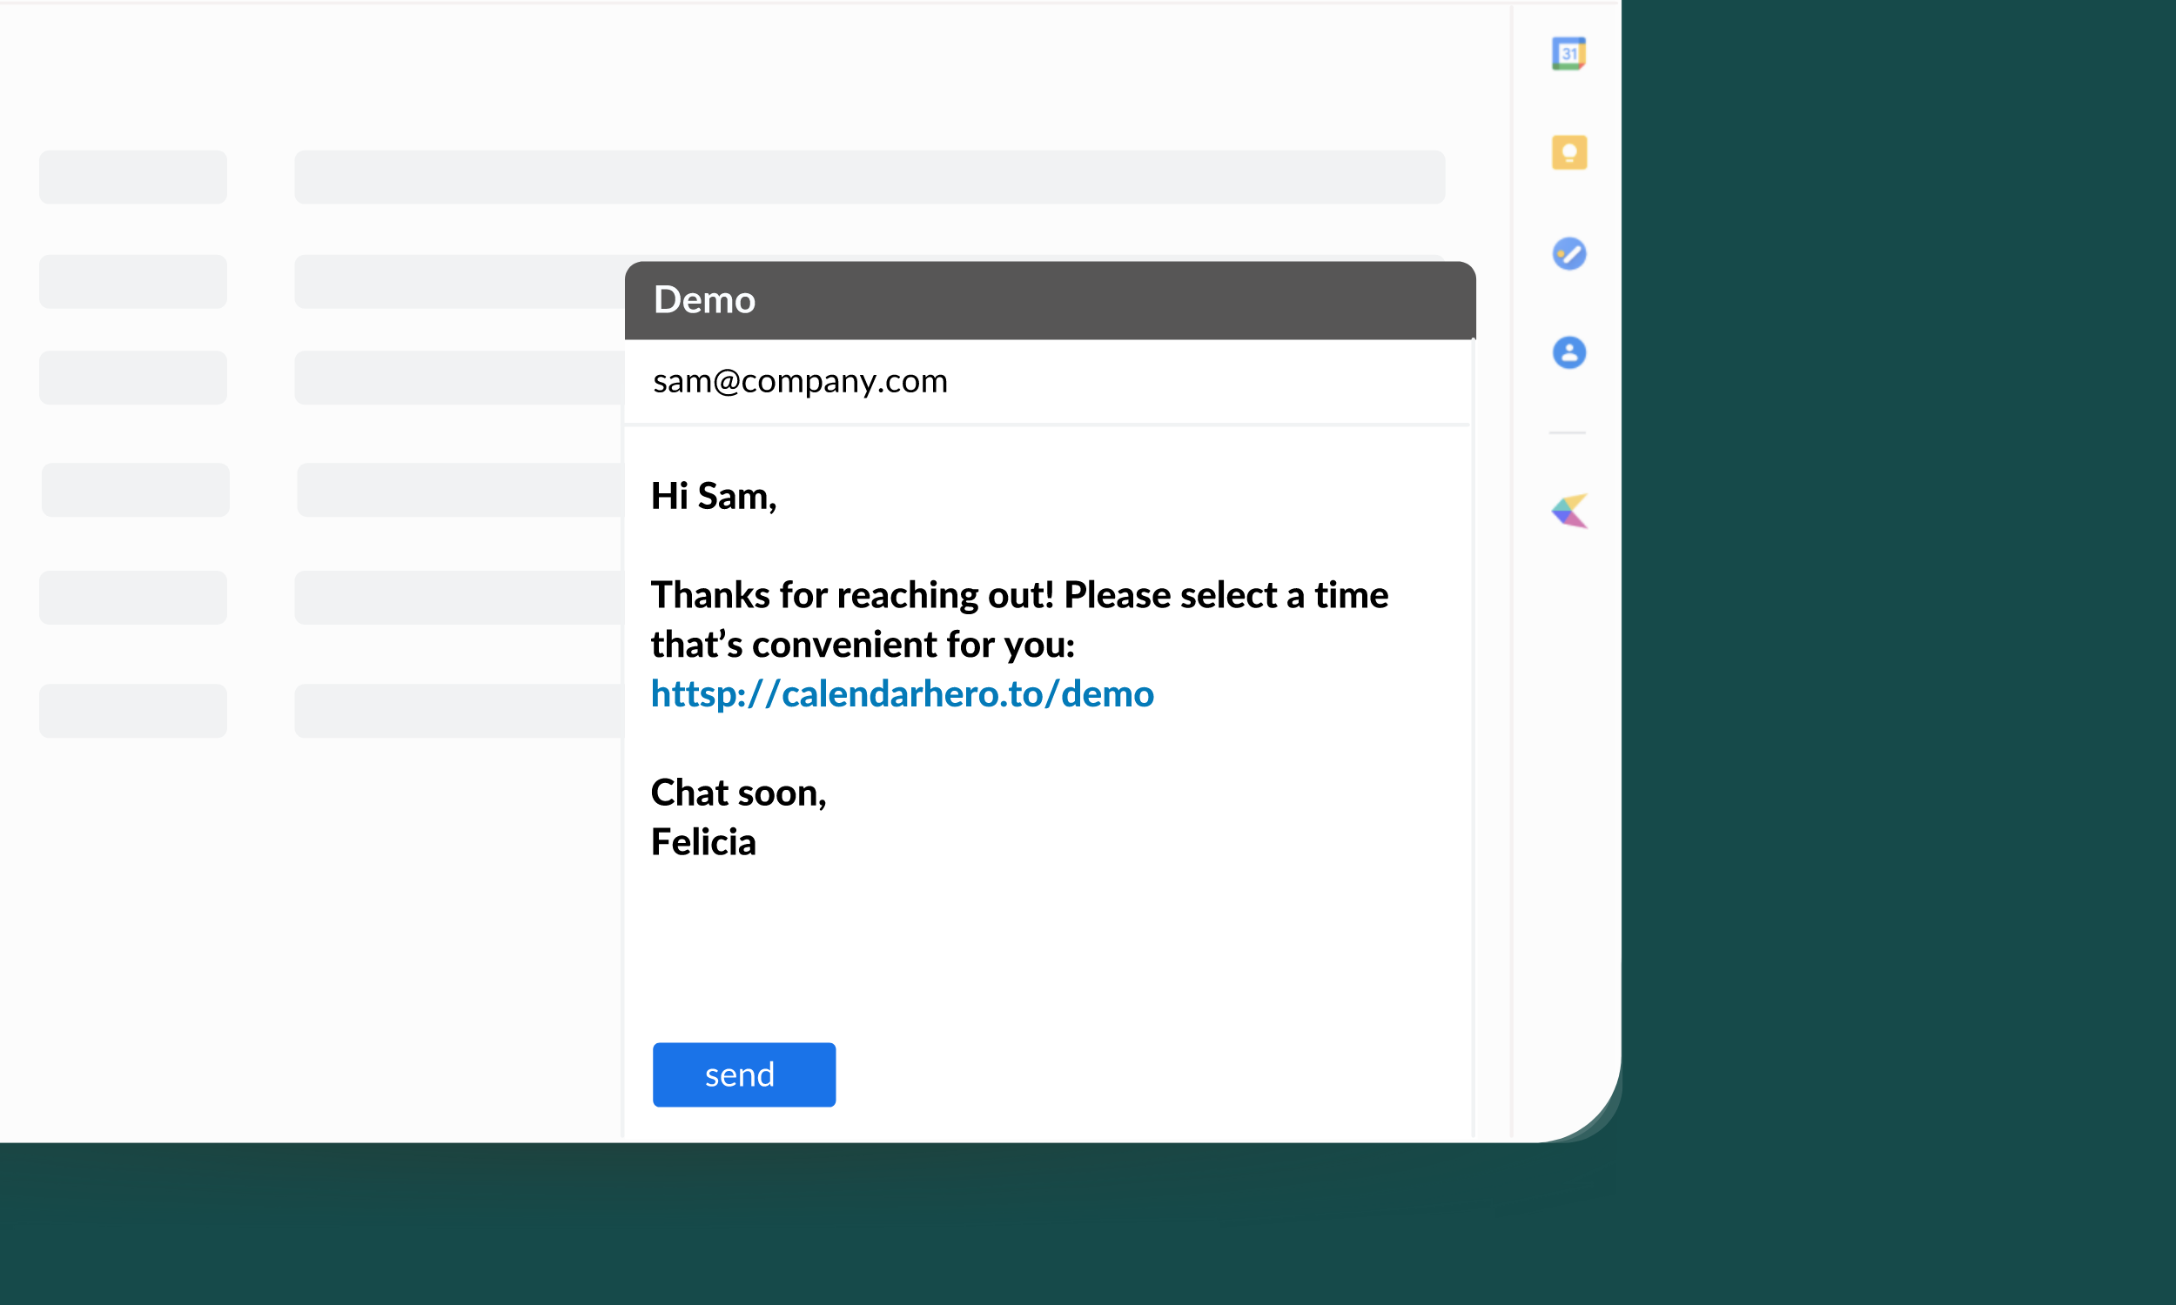
Task: Open the Google Tasks side panel icon
Action: pos(1568,254)
